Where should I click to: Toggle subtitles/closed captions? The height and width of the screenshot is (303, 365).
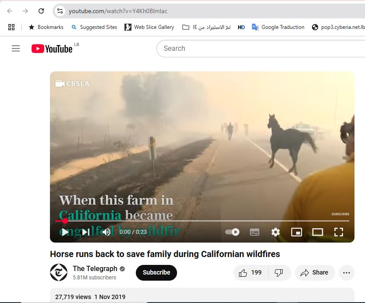[255, 232]
